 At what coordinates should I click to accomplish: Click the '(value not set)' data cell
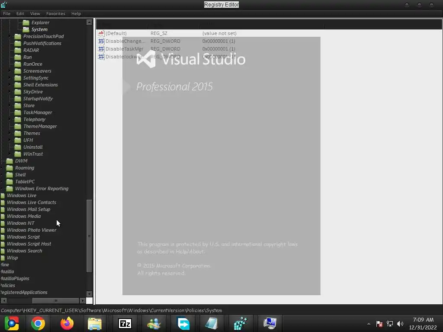tap(219, 33)
